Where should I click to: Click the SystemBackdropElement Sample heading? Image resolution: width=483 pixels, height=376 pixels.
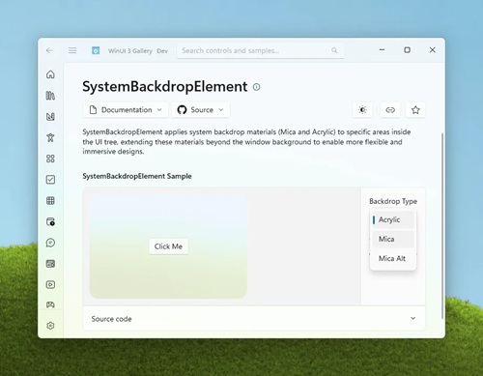click(137, 176)
